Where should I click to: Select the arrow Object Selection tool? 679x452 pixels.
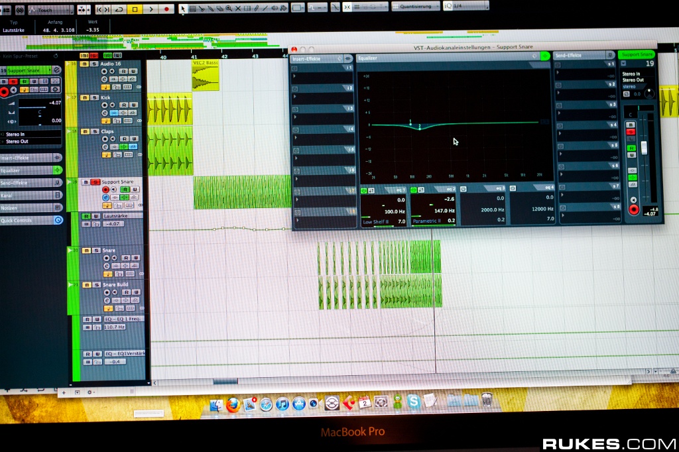click(x=184, y=9)
